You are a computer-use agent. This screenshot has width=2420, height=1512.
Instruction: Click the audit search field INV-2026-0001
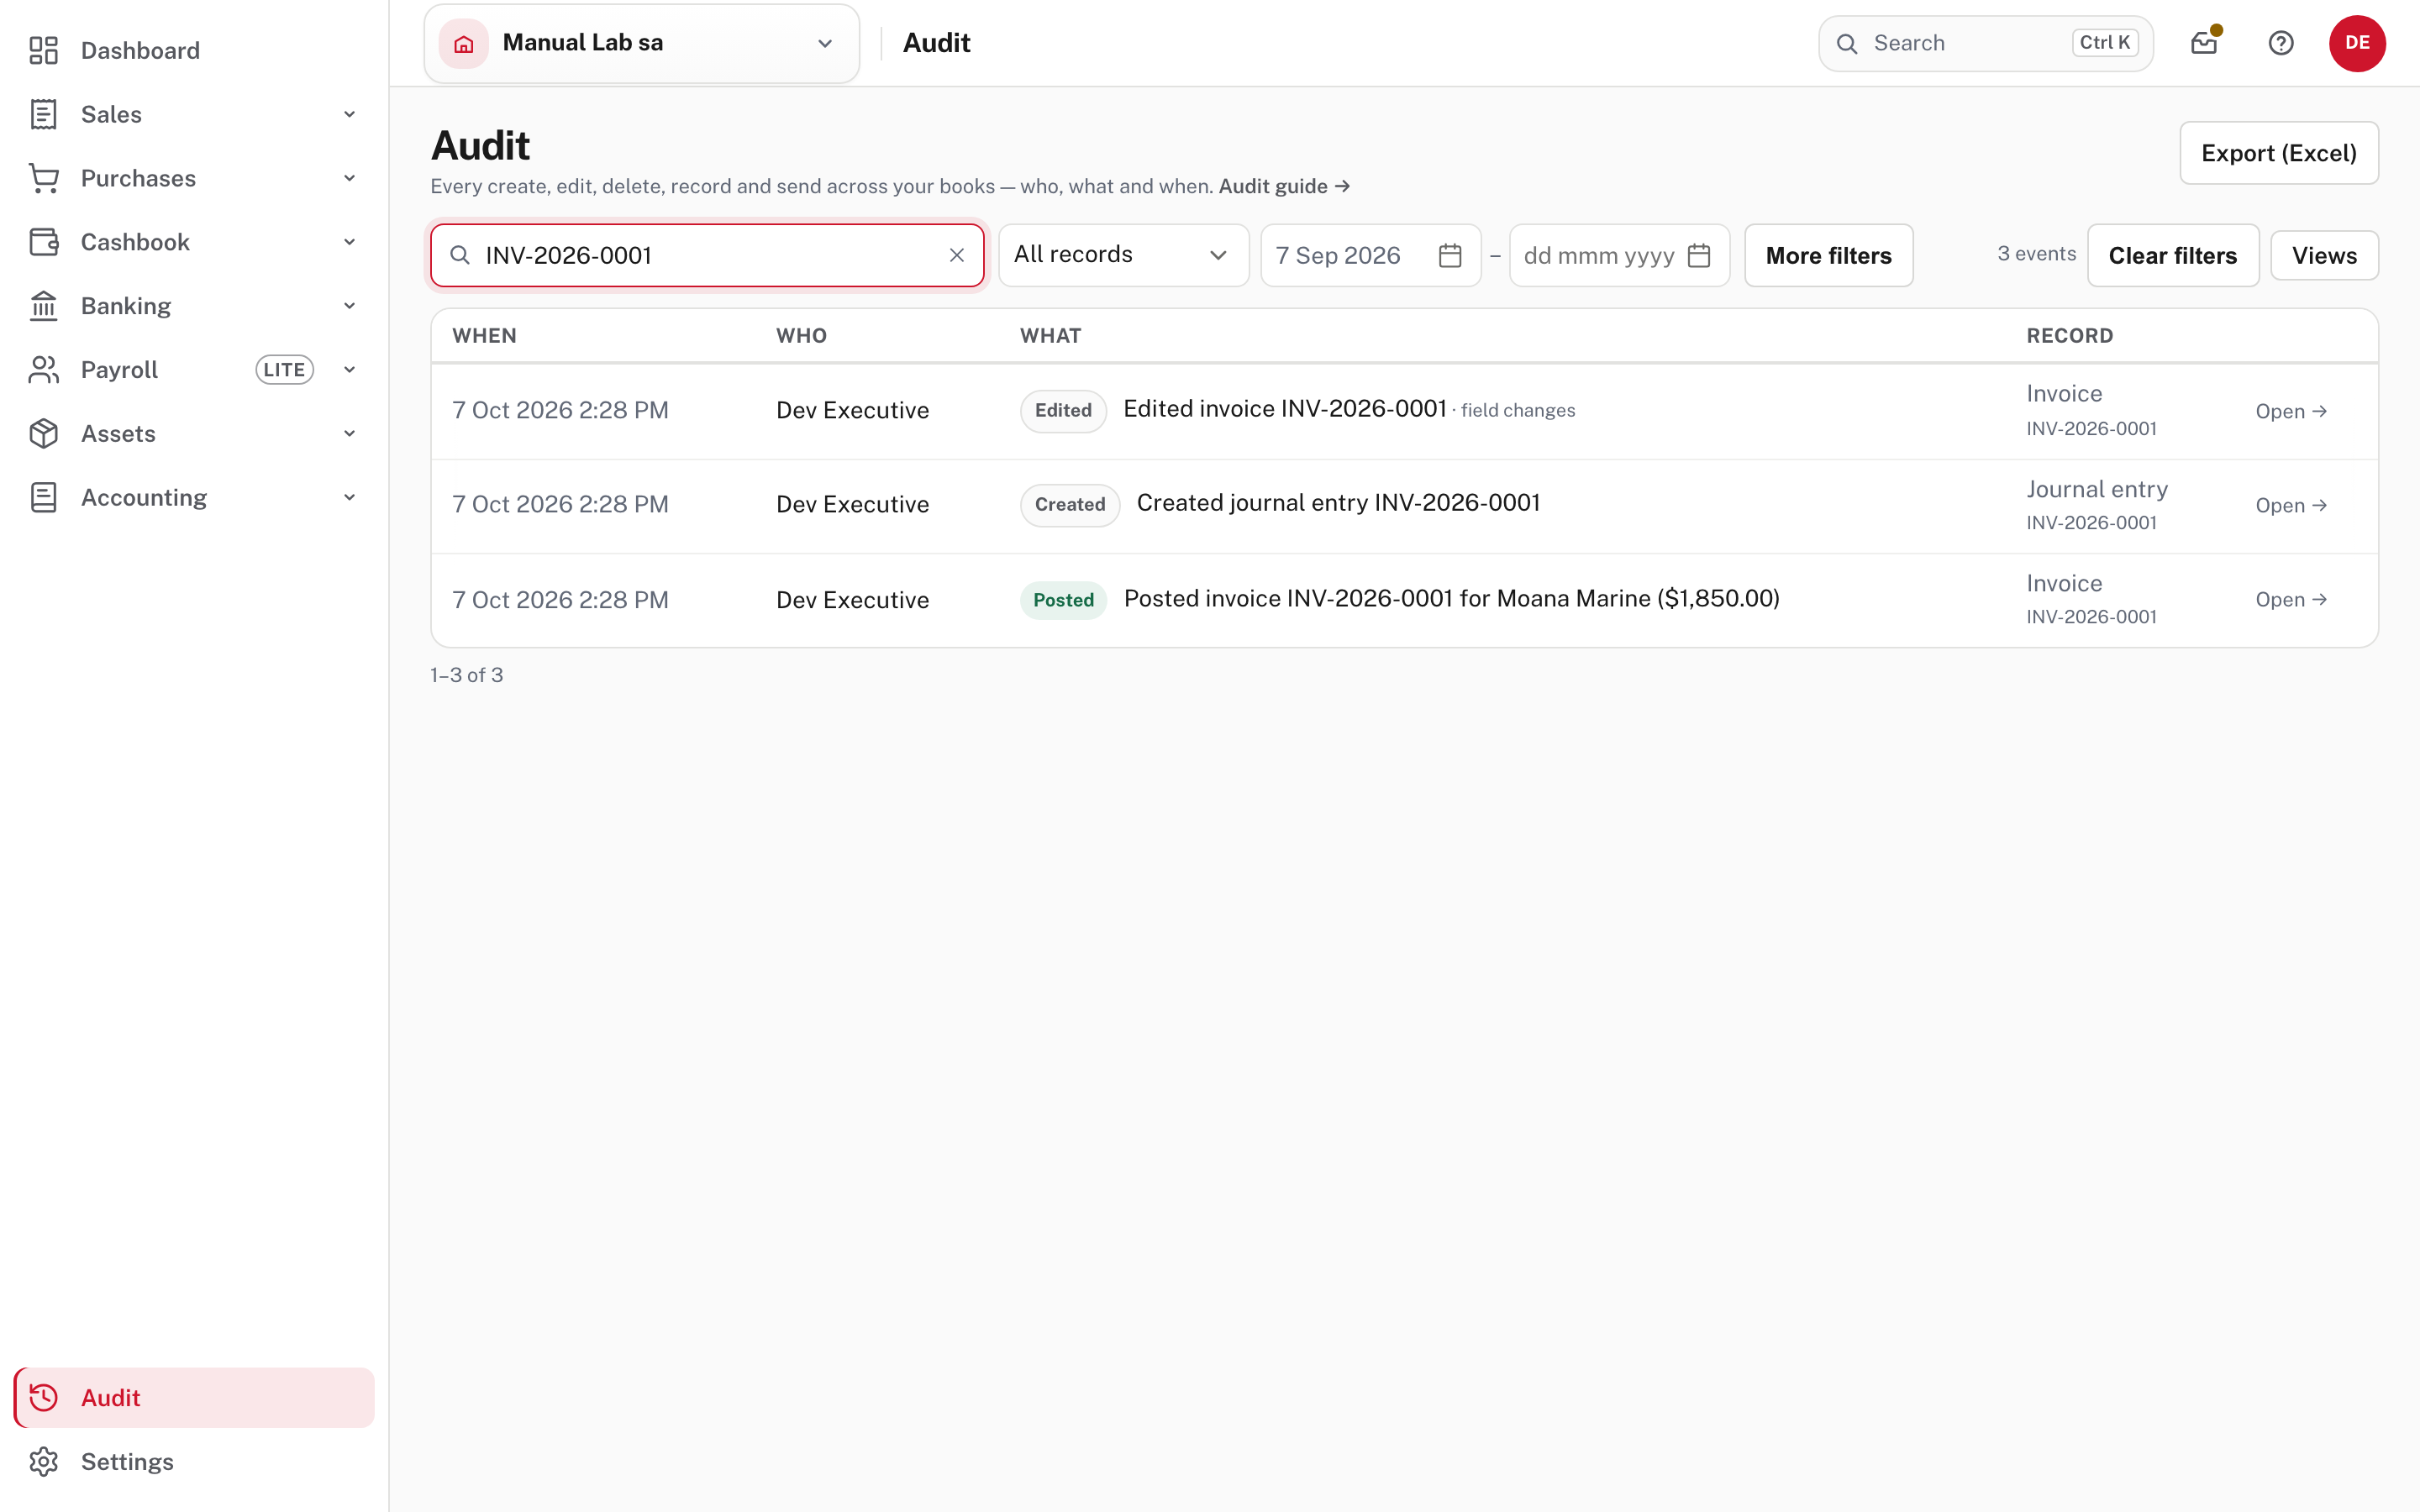[x=707, y=255]
